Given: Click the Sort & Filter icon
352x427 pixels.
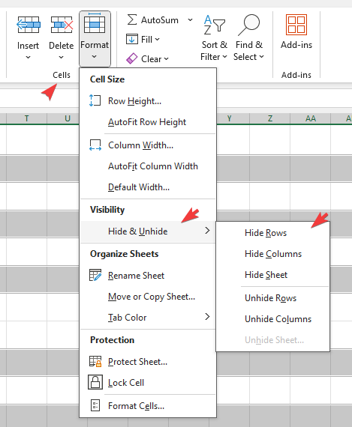Looking at the screenshot, I should pos(215,25).
